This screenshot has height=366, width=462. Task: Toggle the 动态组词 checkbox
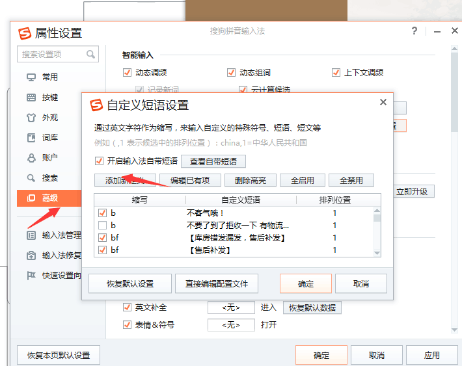click(231, 72)
